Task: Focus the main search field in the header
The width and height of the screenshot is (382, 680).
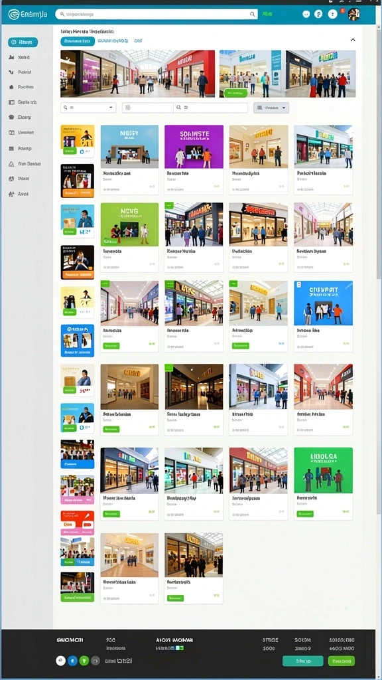Action: [x=157, y=15]
